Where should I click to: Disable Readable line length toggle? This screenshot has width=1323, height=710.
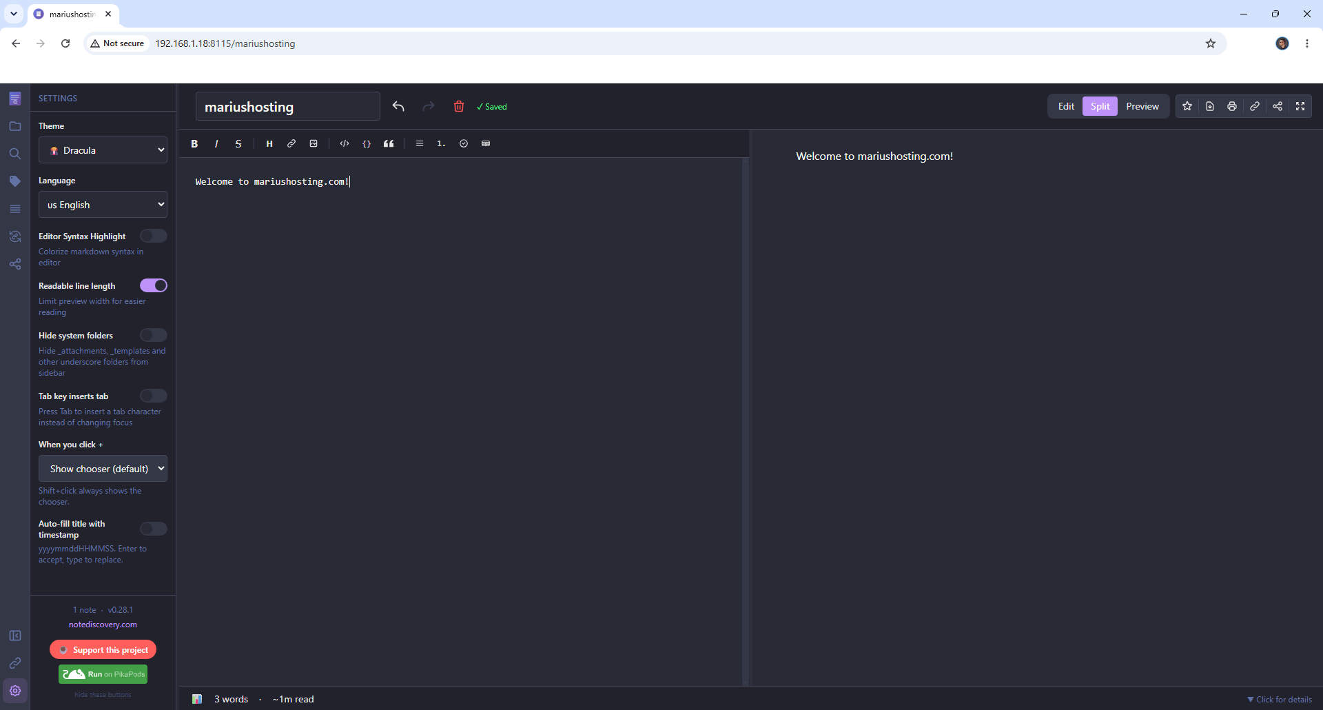(154, 285)
